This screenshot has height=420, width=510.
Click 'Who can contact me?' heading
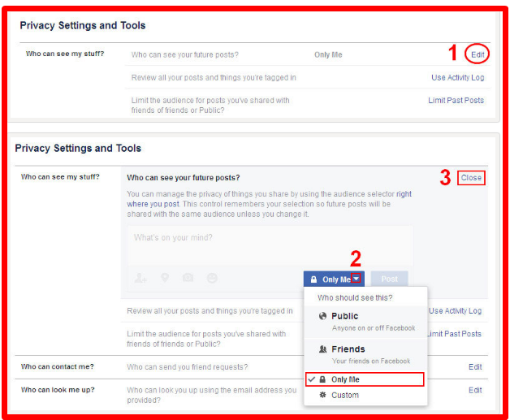(57, 366)
